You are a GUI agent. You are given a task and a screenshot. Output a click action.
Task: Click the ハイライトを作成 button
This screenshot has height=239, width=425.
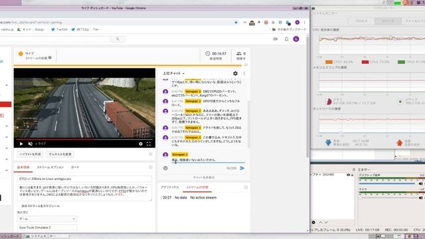(30, 154)
